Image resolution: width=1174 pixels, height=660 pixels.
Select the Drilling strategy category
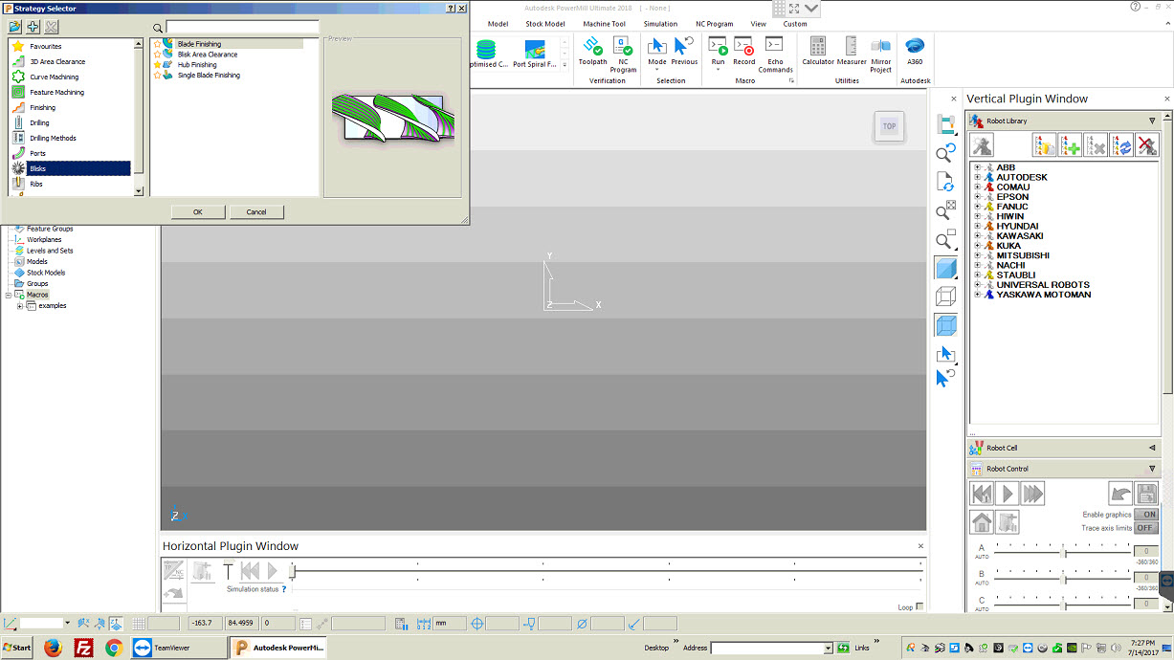(71, 122)
